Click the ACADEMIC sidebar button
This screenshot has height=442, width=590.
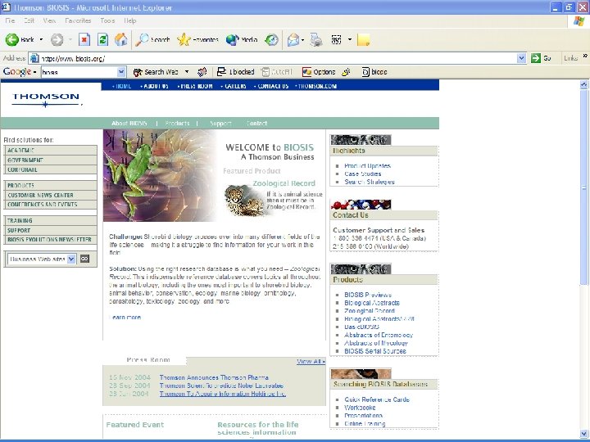[x=50, y=151]
